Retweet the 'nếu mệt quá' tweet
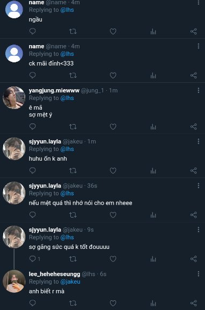This screenshot has width=205, height=310. pos(73,215)
